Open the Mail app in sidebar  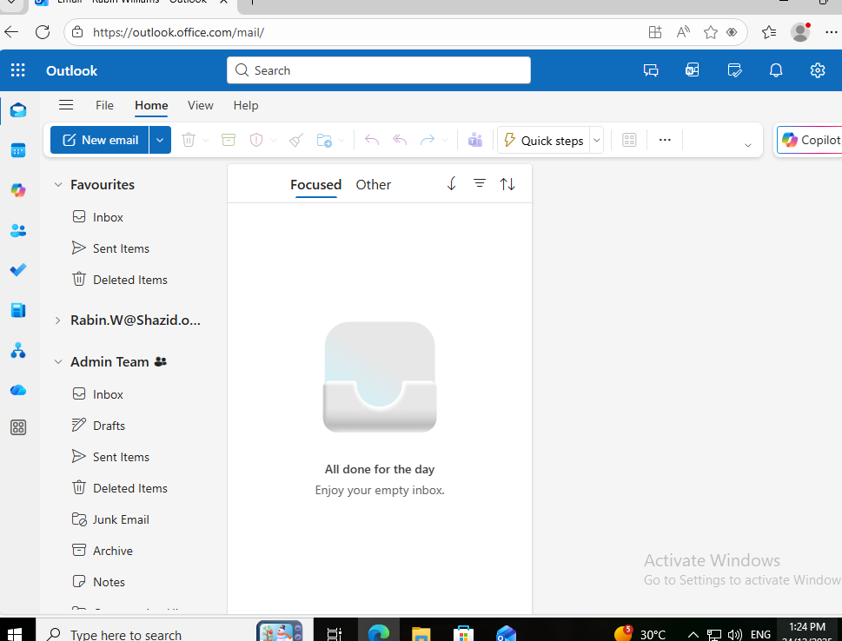tap(18, 110)
